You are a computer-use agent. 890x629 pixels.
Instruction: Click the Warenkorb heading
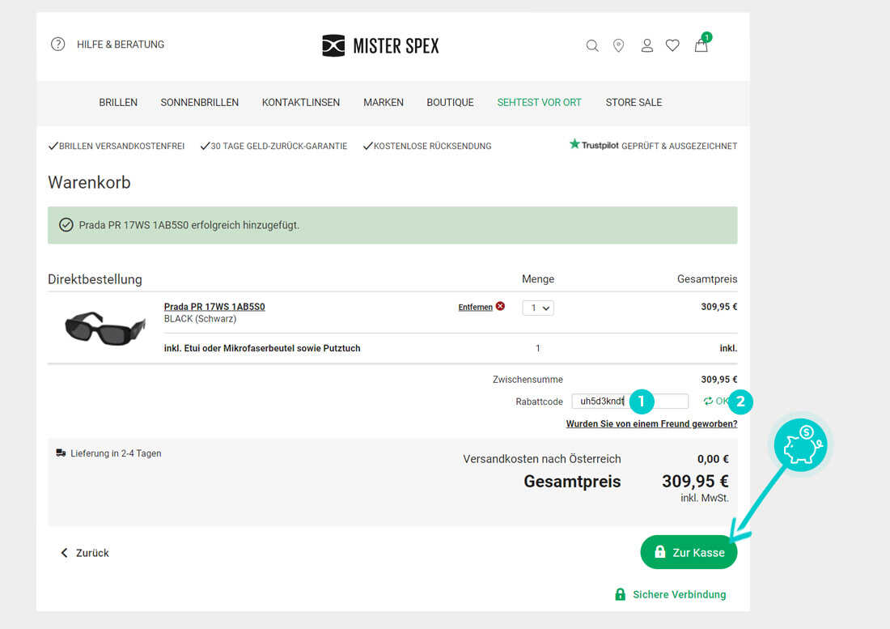(89, 183)
